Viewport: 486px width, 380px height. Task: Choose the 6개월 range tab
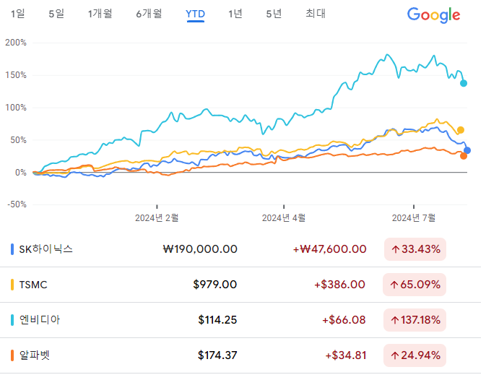pyautogui.click(x=149, y=14)
